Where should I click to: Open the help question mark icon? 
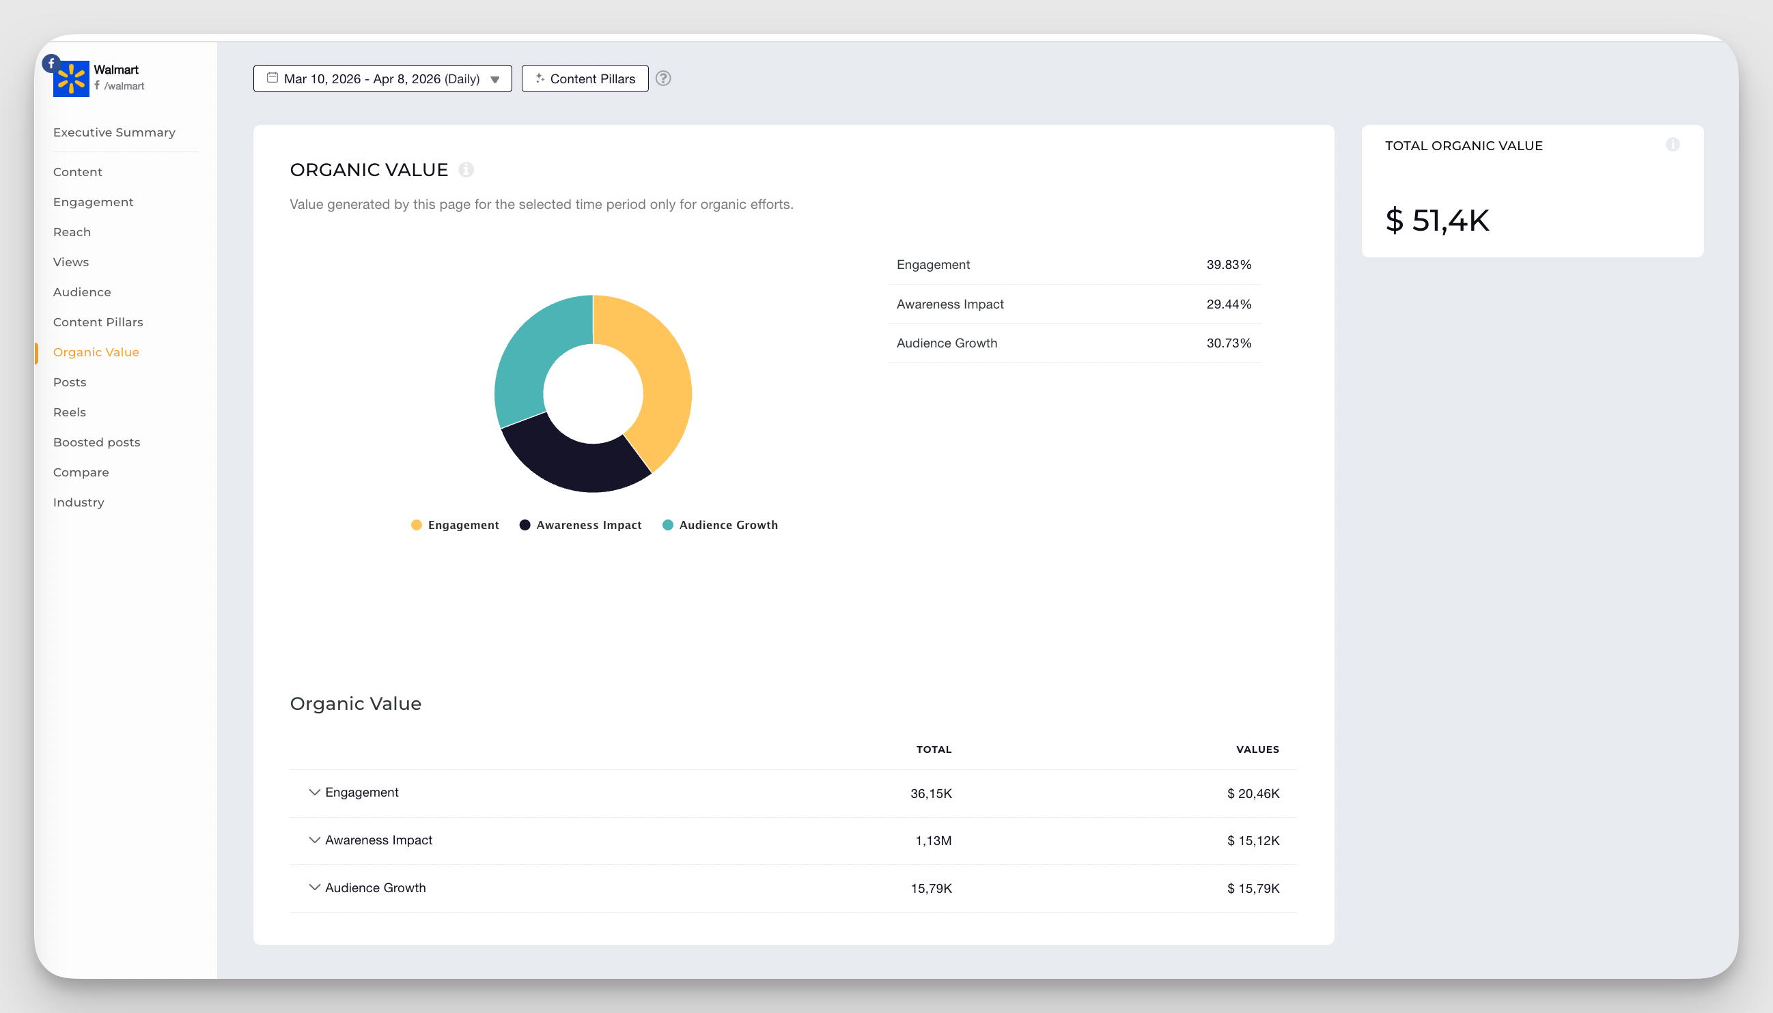[662, 79]
